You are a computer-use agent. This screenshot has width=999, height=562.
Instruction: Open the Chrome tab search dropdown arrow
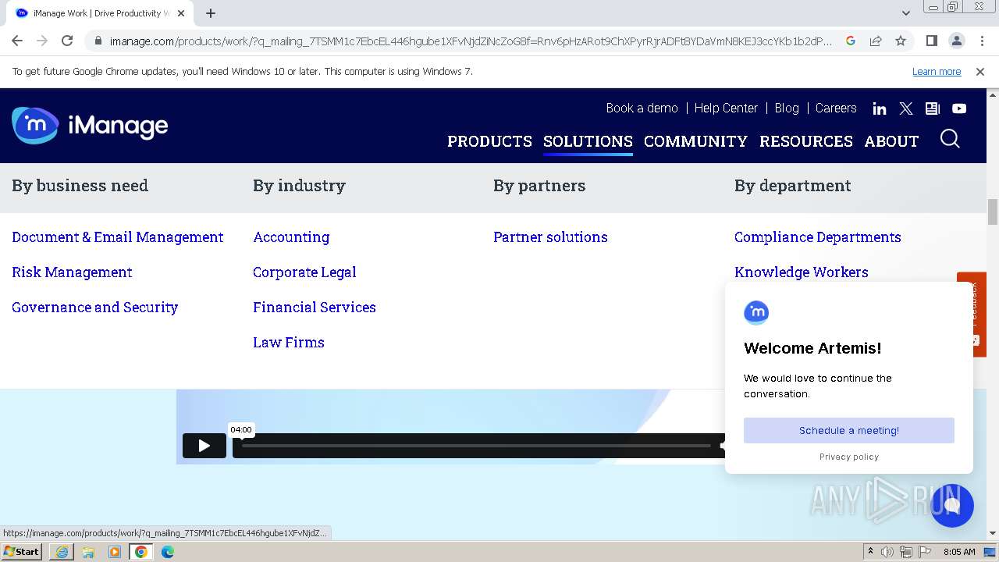[x=906, y=13]
